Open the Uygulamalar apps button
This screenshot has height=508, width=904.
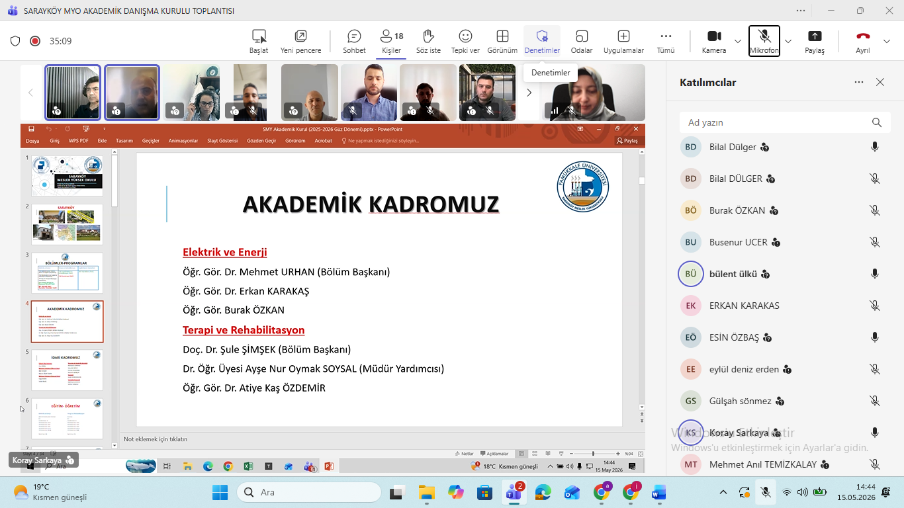pos(623,41)
